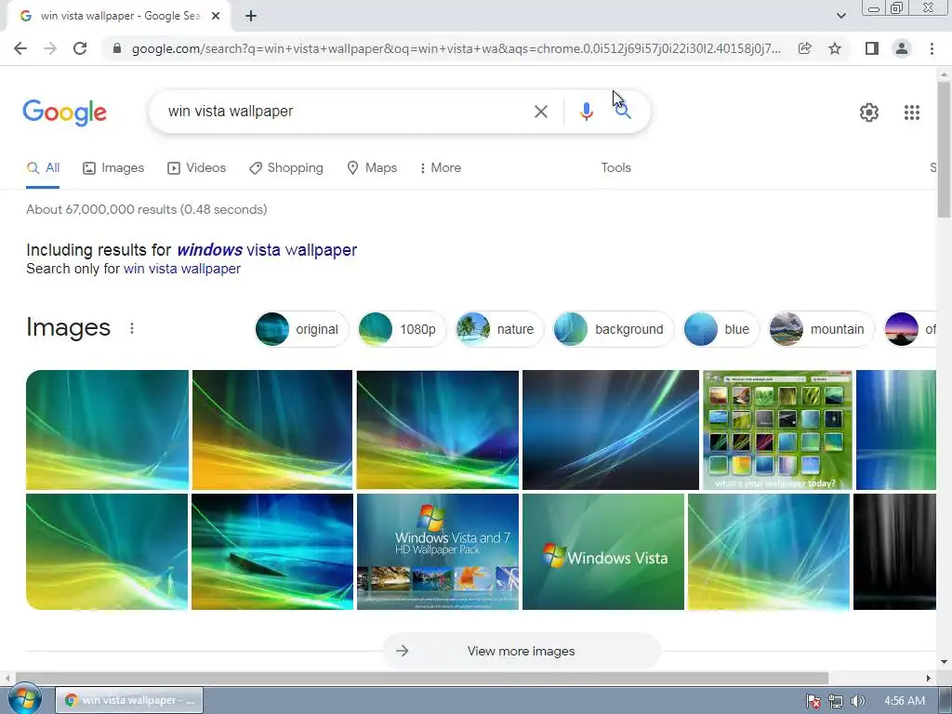Switch to the All results tab
Screen dimensions: 952x714
[43, 168]
